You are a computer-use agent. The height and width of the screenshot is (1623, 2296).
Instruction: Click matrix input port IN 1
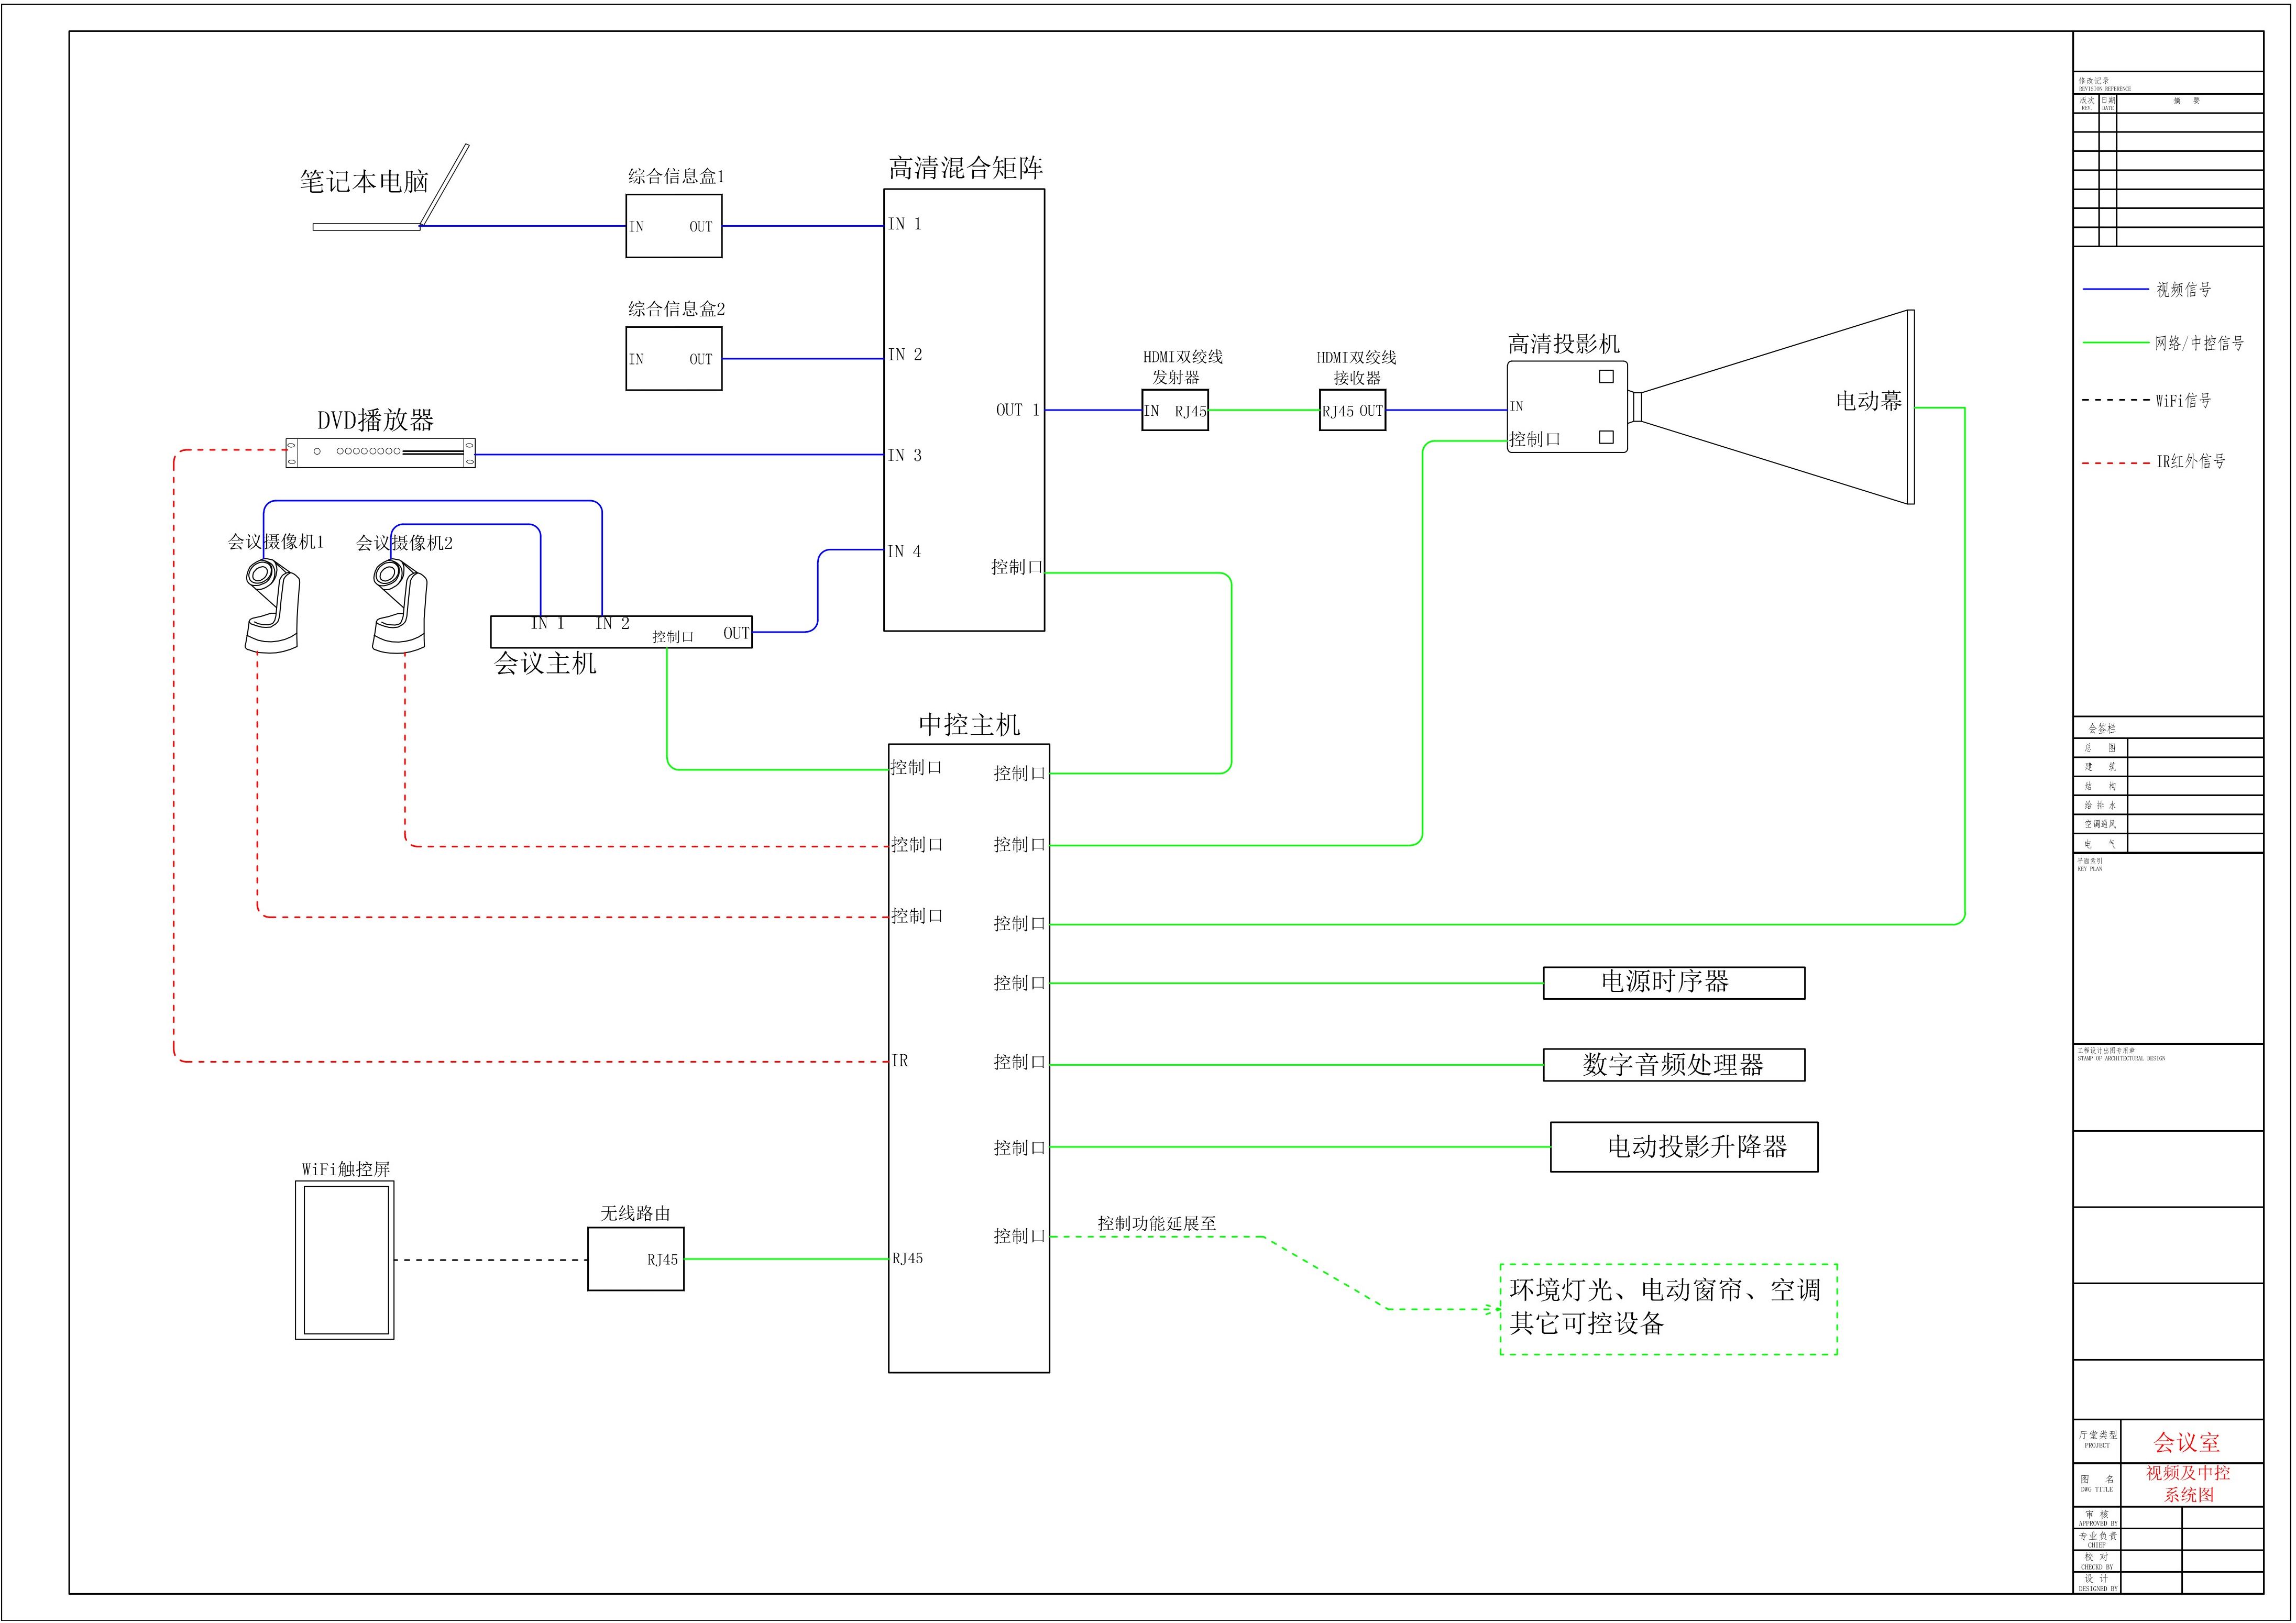(x=905, y=224)
